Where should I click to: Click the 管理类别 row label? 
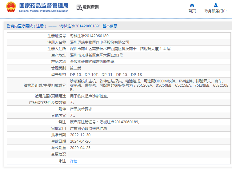(58, 68)
